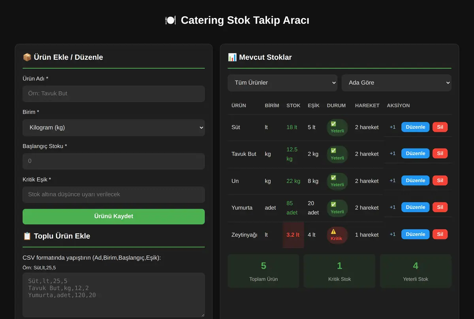Click the '12.5 kg' stock value
474x319 pixels.
point(292,154)
